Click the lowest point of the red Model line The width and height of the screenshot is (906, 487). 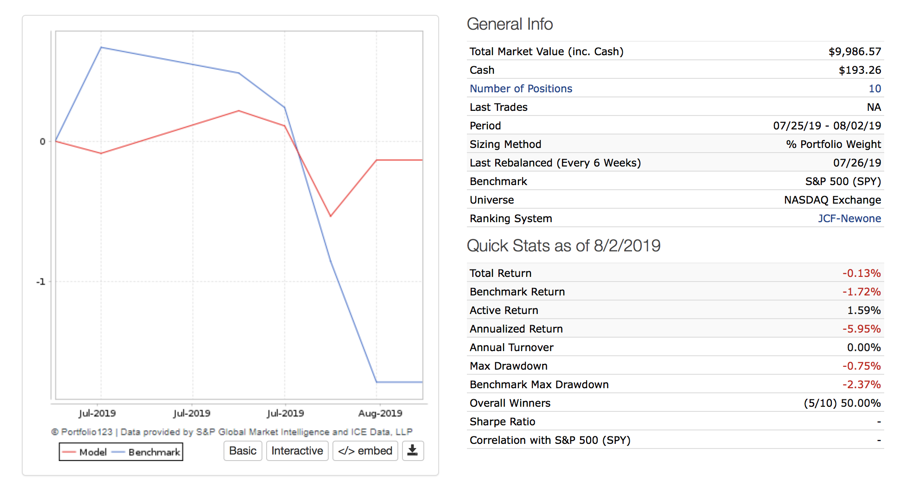point(331,216)
